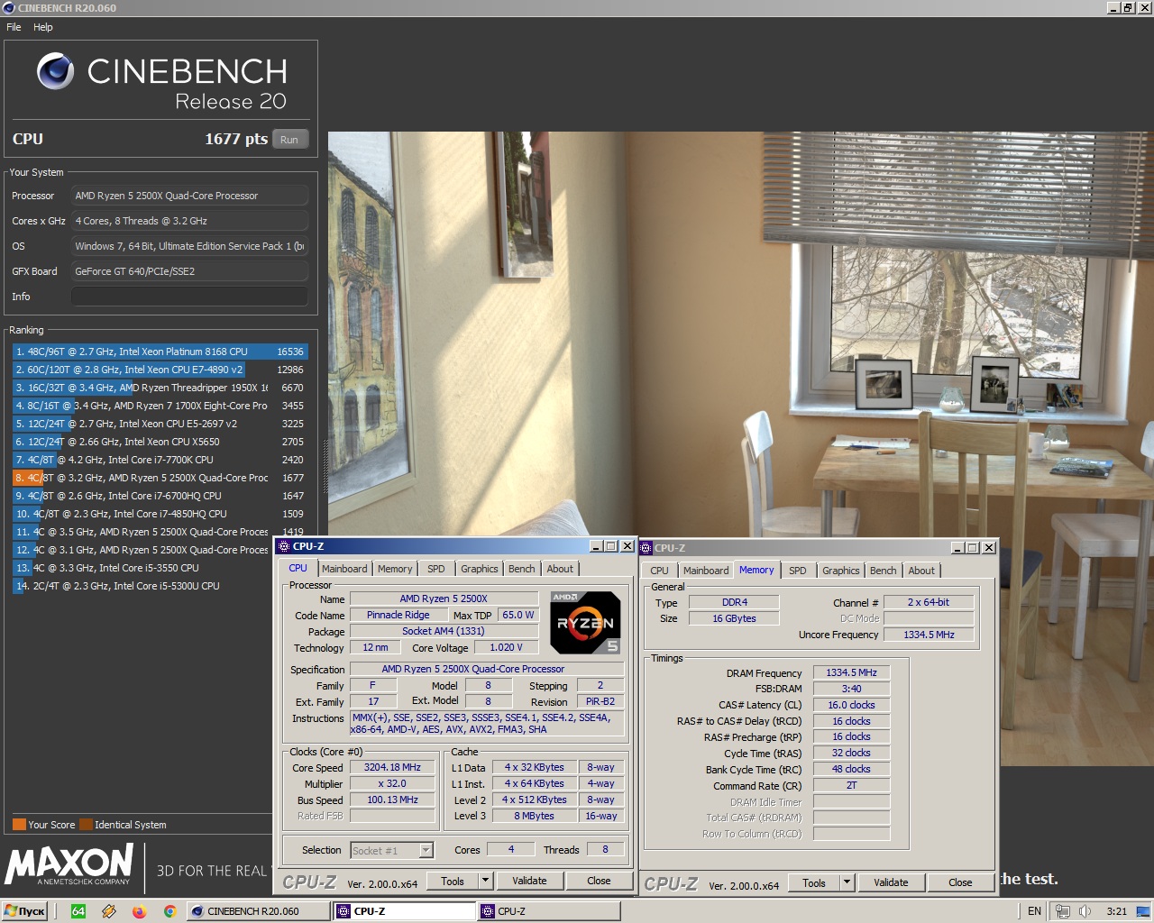The image size is (1154, 923).
Task: Click the GeForce GT 640/PCIe/SSE2 GFX Board field
Action: pos(189,271)
